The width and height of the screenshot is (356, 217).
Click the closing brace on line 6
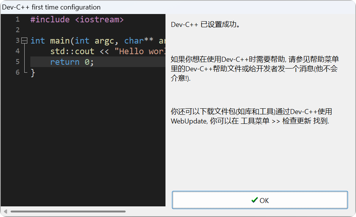coord(33,73)
